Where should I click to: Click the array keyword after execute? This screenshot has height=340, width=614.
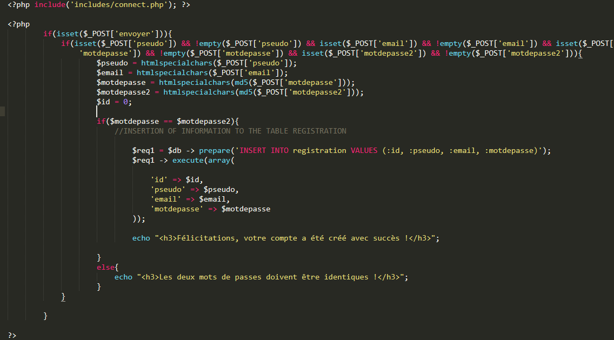[x=219, y=160]
